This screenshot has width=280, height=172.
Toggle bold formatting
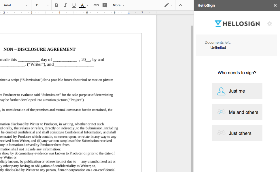(57, 5)
